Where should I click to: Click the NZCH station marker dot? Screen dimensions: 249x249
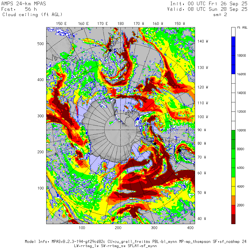[110, 51]
